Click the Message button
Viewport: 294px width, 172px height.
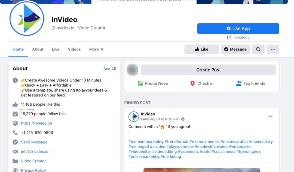[x=235, y=49]
